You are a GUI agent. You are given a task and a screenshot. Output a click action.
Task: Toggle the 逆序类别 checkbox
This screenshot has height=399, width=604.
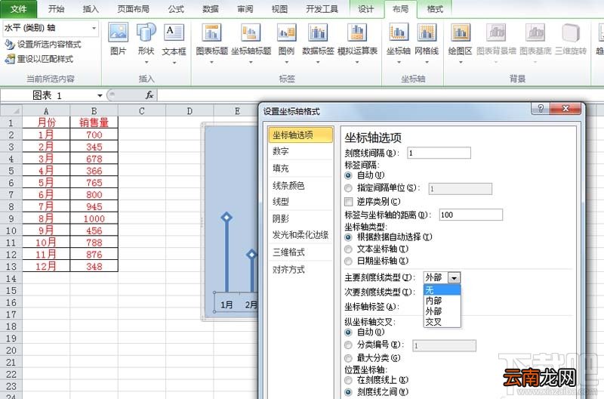(x=348, y=201)
